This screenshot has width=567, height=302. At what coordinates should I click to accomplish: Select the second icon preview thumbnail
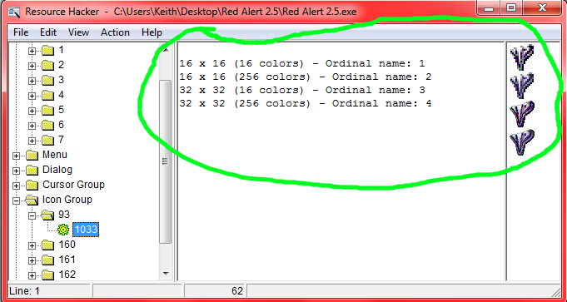(x=522, y=85)
